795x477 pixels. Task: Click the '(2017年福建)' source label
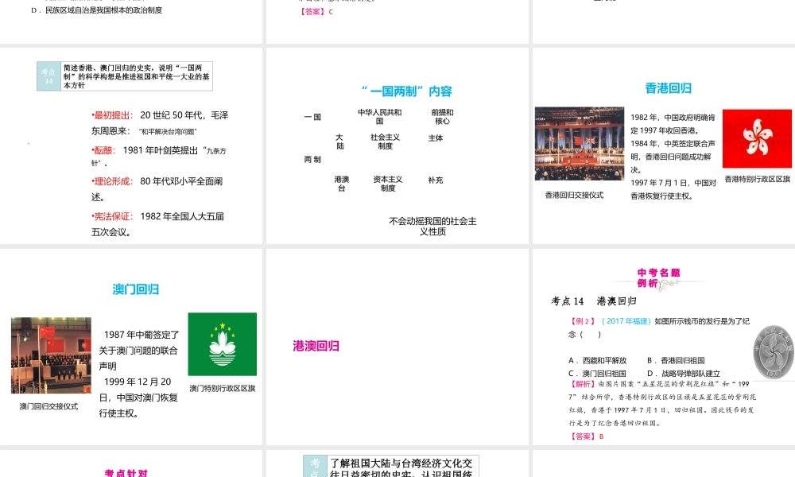click(626, 321)
